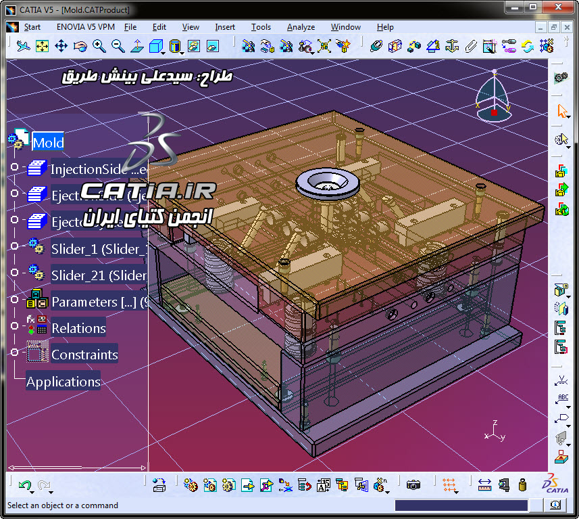Expand the Relations tree node
This screenshot has width=579, height=519.
(x=14, y=325)
